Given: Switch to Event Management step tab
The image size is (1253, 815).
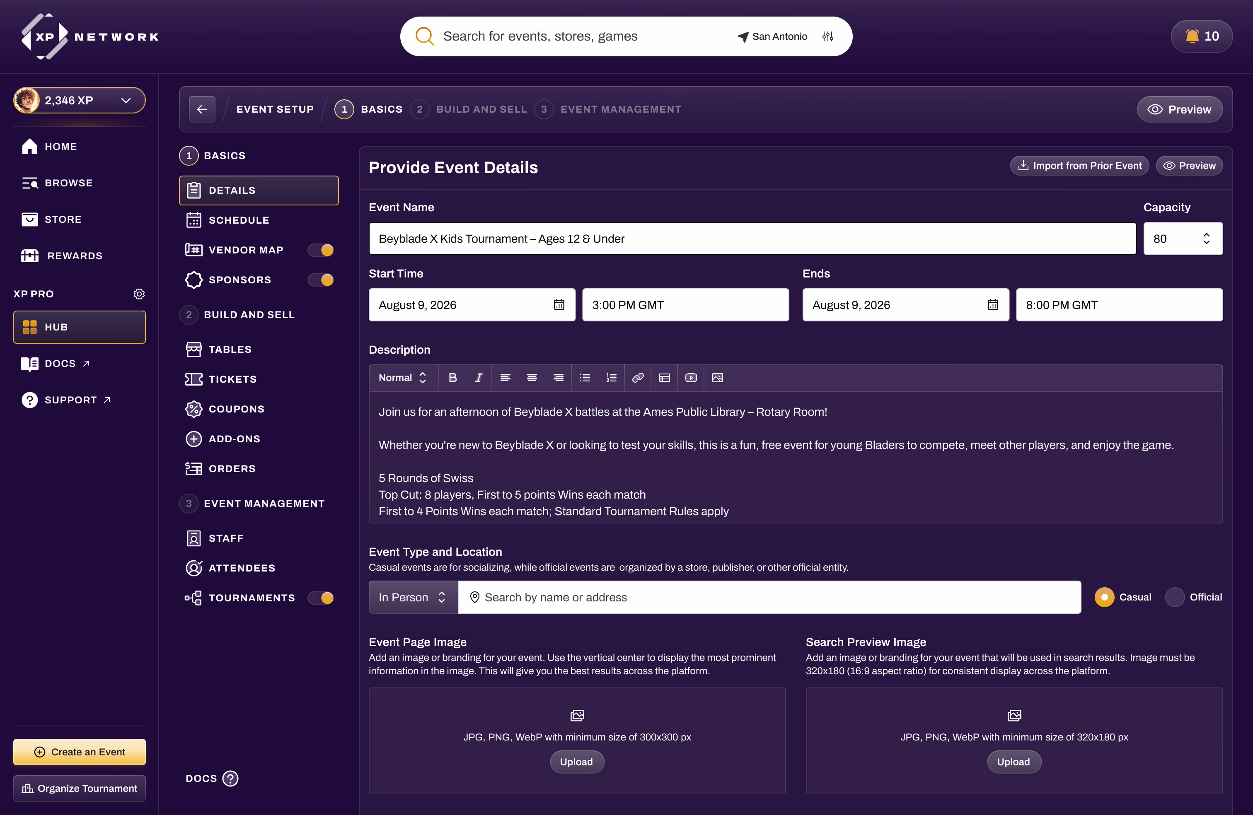Looking at the screenshot, I should coord(608,109).
